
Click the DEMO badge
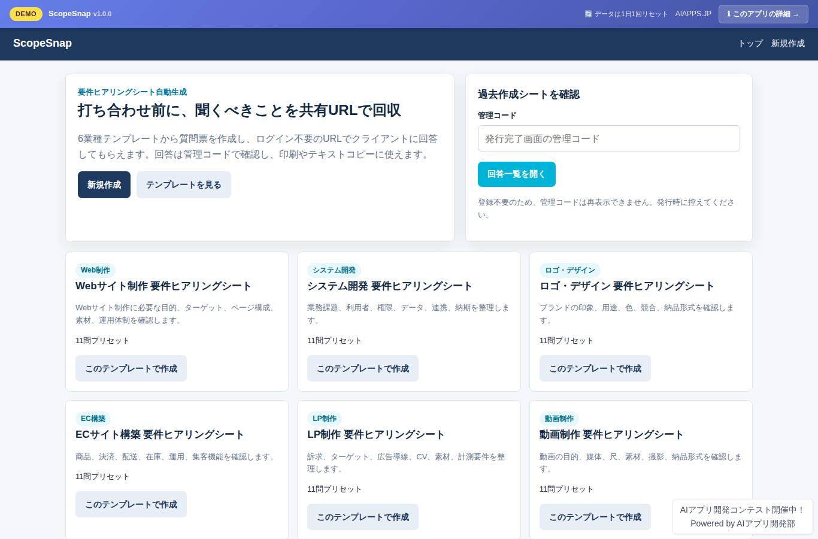click(x=26, y=14)
